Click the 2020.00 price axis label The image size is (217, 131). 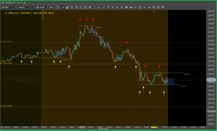(211, 107)
